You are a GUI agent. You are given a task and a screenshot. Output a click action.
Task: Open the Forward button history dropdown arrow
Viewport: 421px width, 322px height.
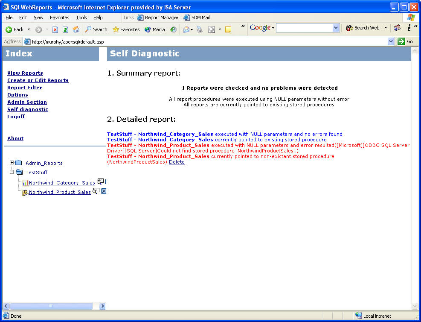47,29
